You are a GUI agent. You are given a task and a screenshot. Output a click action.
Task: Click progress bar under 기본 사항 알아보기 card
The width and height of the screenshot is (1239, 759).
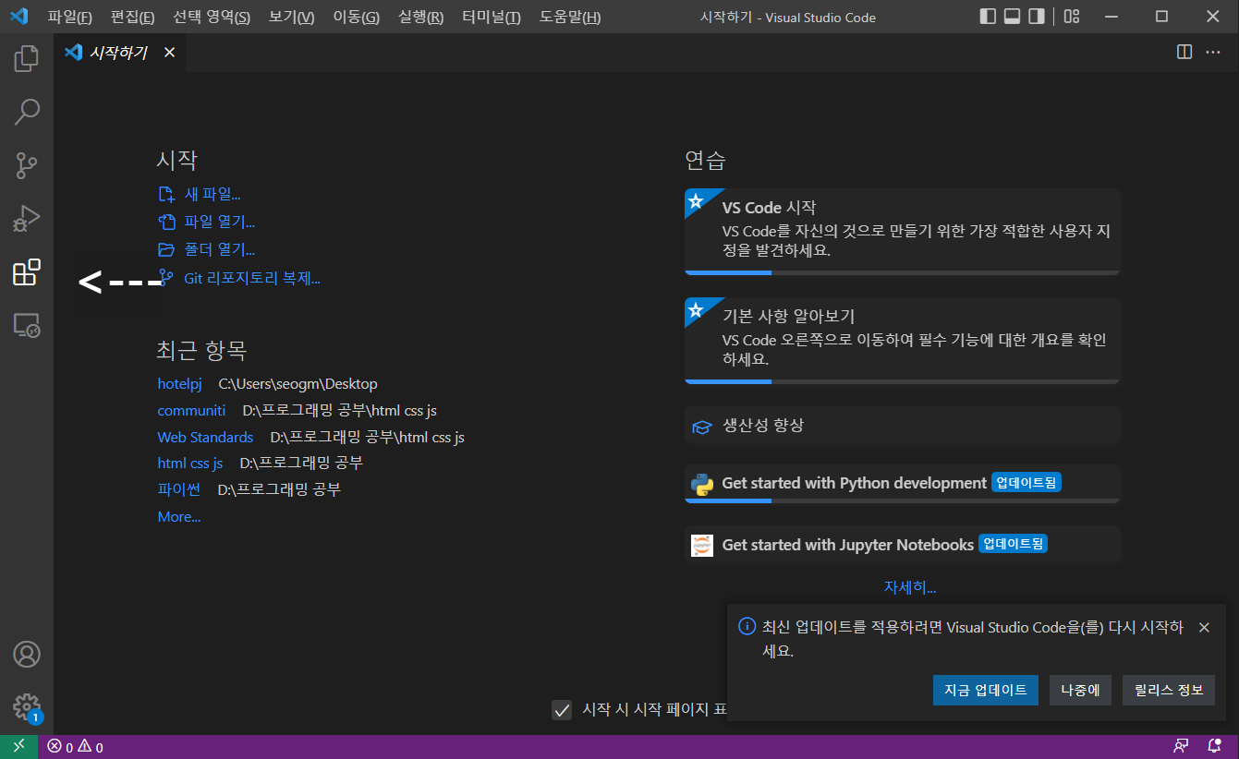coord(902,381)
